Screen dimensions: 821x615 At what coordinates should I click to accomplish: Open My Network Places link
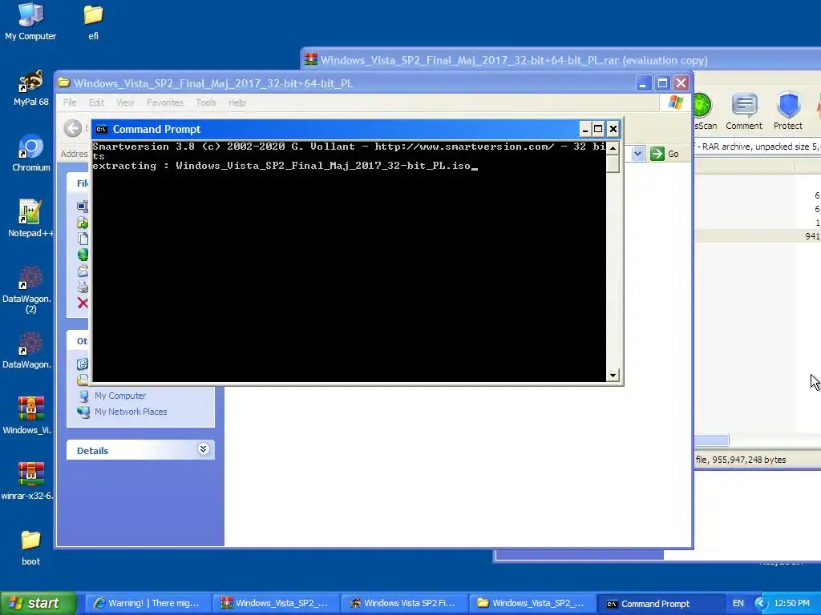(x=131, y=412)
